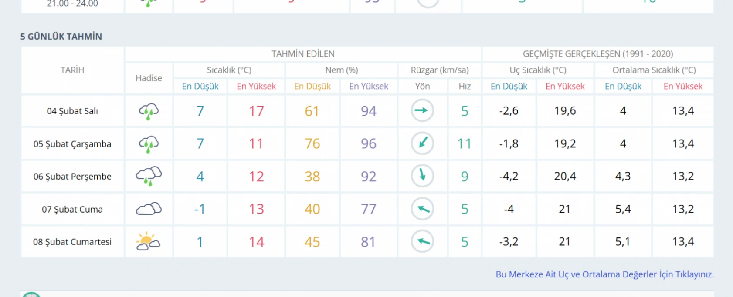Click the GEÇMİŞTE GERÇEKLEŞEN (1991 - 2020) header
Image resolution: width=733 pixels, height=297 pixels.
597,54
